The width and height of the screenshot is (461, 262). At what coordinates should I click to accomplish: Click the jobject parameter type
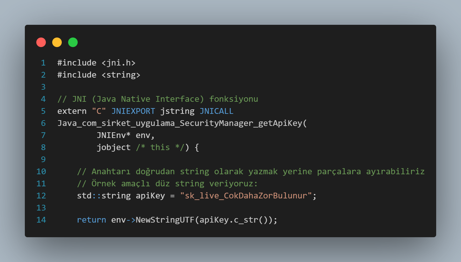pos(114,148)
